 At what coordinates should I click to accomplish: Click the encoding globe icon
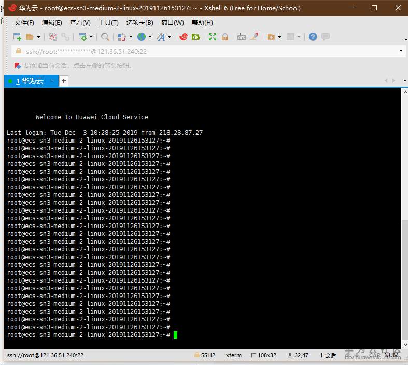(142, 37)
